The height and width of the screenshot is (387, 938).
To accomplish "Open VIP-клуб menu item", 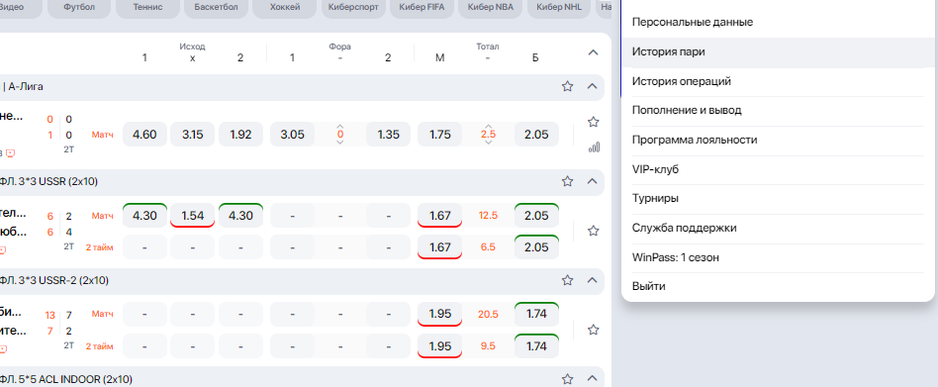I will click(778, 169).
